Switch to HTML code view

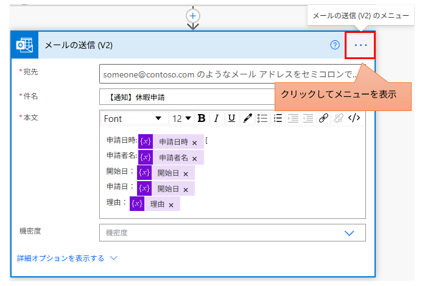click(354, 118)
